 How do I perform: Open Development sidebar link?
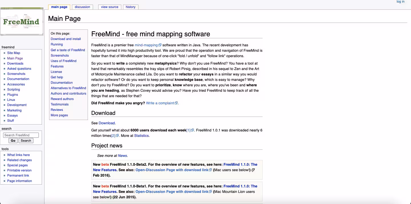point(17,105)
